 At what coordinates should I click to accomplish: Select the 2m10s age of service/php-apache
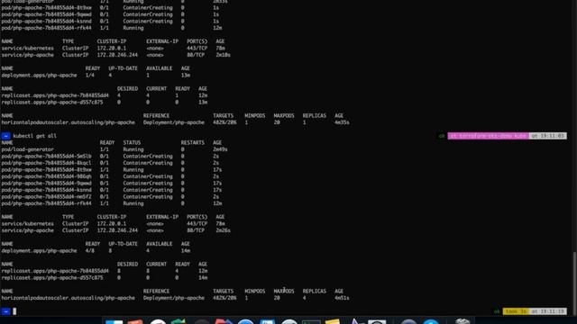223,55
